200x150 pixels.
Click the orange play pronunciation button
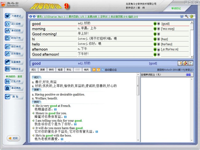(94, 70)
